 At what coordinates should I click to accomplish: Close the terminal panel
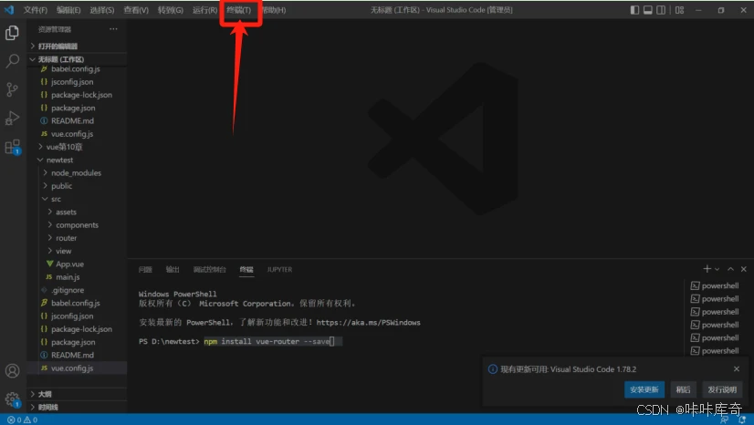743,269
